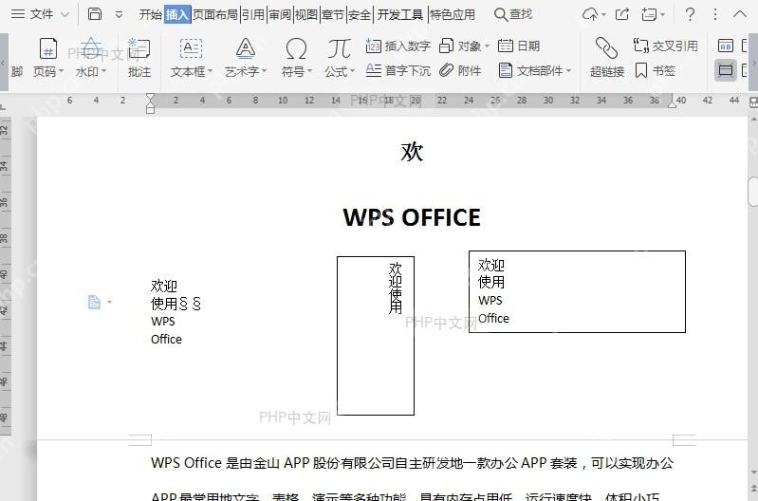Open the 符号 dropdown arrow
This screenshot has width=758, height=501.
pos(309,71)
